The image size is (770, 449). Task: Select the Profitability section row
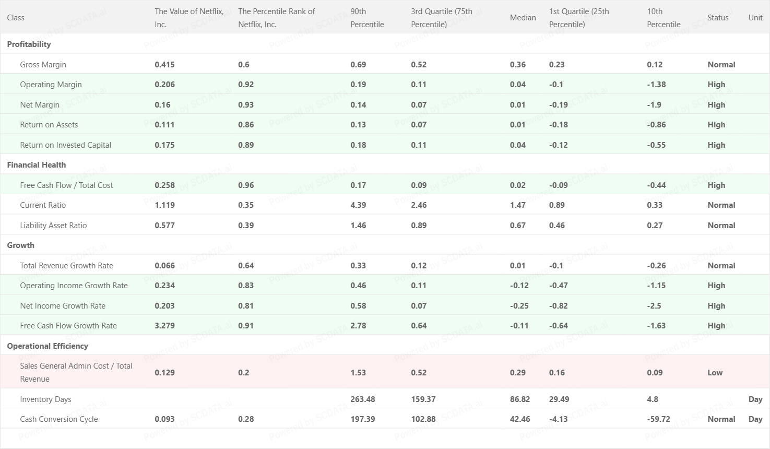pyautogui.click(x=29, y=44)
